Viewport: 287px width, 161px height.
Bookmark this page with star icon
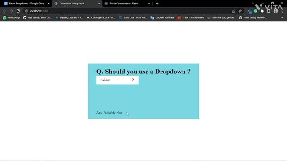click(240, 11)
